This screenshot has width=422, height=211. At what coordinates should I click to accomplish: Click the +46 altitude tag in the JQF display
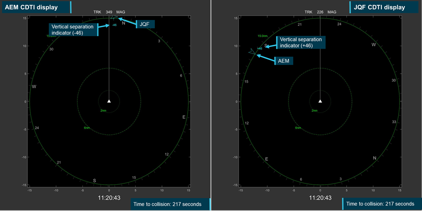(260, 49)
